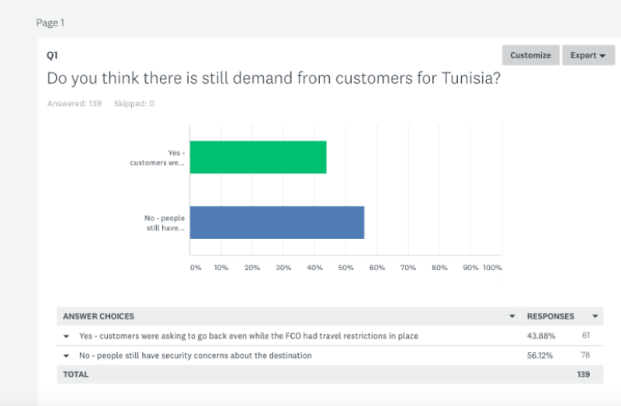Select the Q1 question label
This screenshot has height=406, width=621.
52,55
